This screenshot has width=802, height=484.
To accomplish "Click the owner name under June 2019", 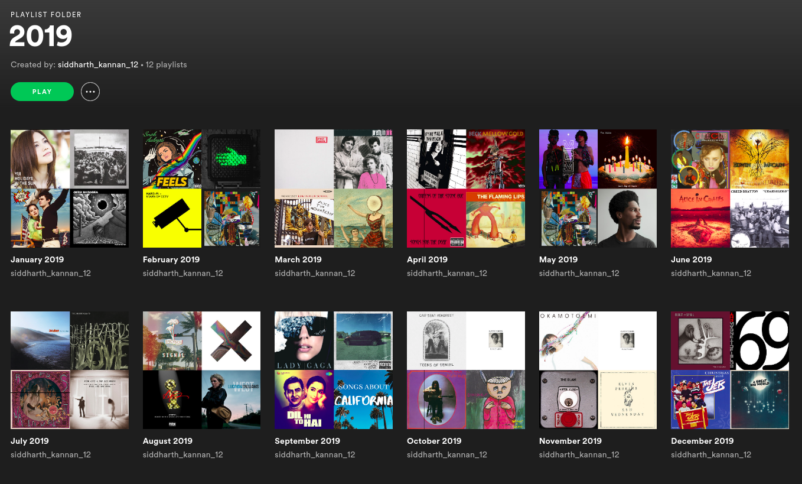I will click(x=711, y=273).
